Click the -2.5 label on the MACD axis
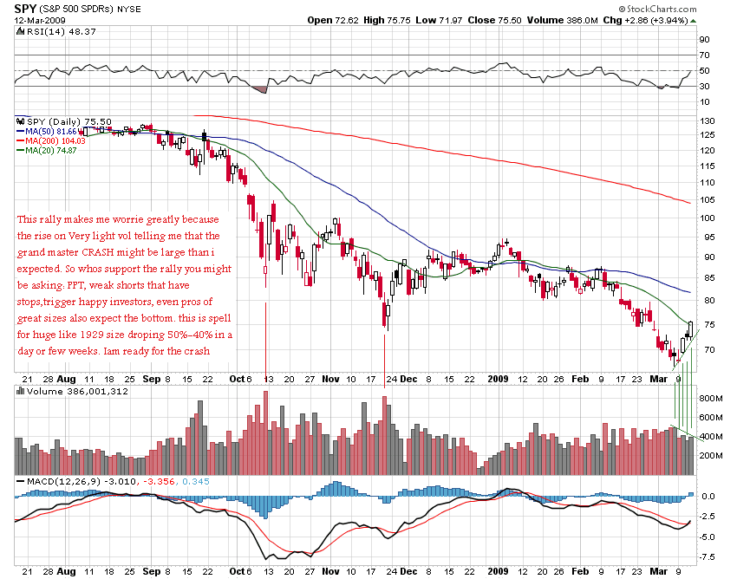This screenshot has height=579, width=737. (x=707, y=517)
